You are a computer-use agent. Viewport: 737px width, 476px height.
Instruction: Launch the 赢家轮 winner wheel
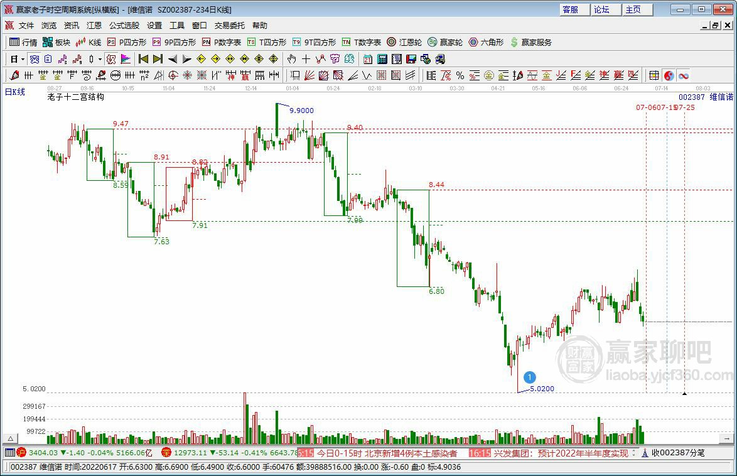click(445, 42)
